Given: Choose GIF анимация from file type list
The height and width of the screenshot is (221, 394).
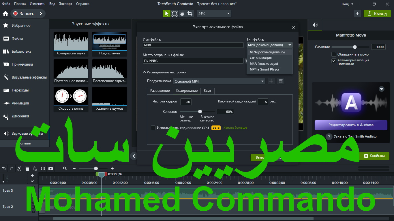Looking at the screenshot, I should [x=260, y=58].
